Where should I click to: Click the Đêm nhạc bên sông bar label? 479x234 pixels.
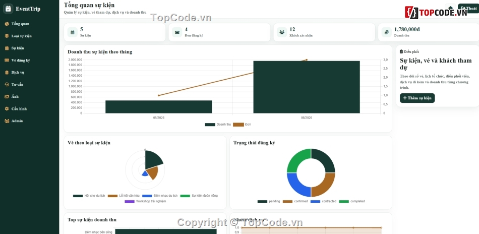98,232
